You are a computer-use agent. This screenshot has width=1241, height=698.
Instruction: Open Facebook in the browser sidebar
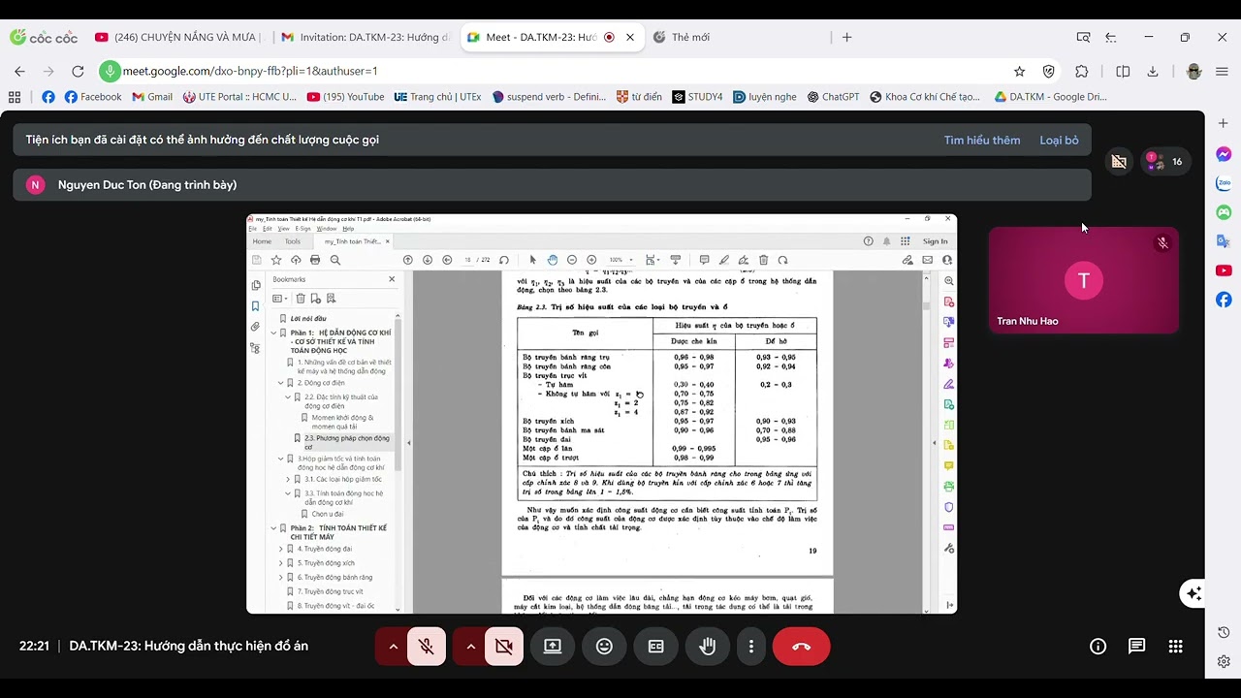1224,300
